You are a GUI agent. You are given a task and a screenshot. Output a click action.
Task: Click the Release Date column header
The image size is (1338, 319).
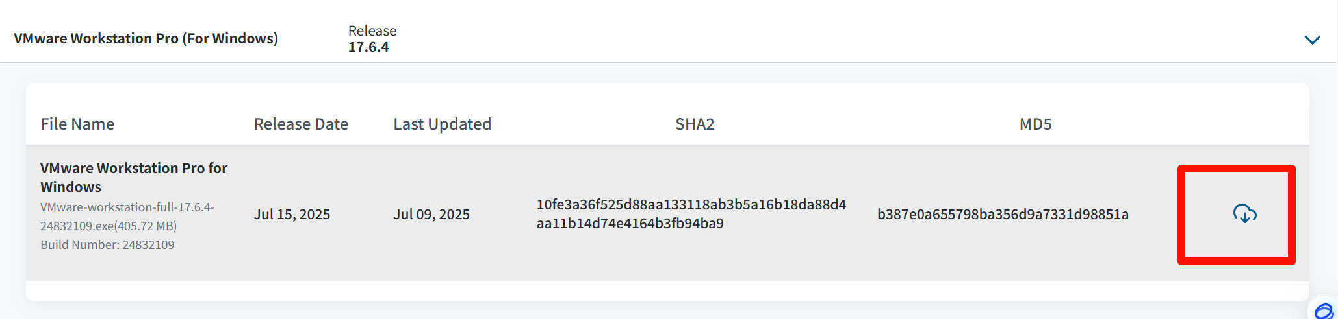301,124
